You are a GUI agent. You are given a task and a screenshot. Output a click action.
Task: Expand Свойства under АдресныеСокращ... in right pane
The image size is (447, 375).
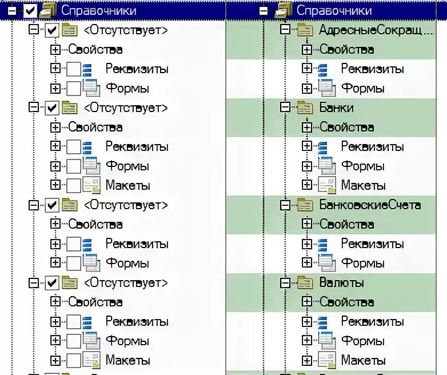coord(307,50)
